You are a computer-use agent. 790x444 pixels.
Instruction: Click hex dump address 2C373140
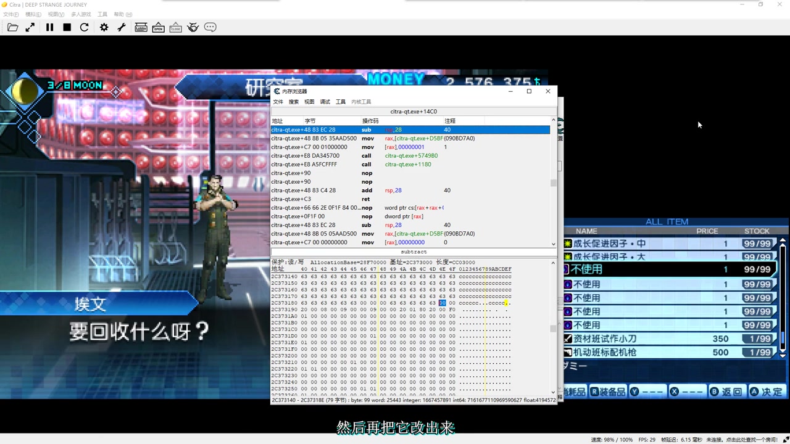point(284,276)
